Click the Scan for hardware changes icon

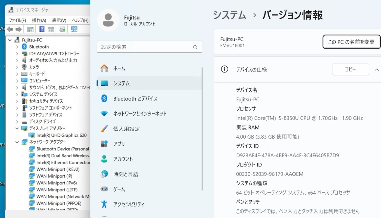(62, 29)
